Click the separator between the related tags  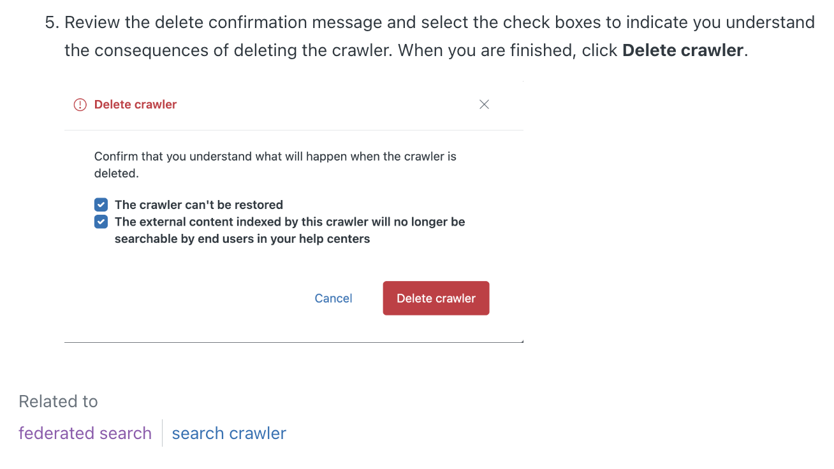point(162,433)
